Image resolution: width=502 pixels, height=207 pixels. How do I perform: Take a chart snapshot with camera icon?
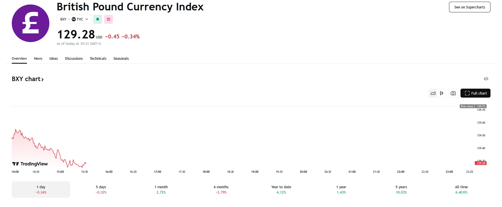(453, 93)
